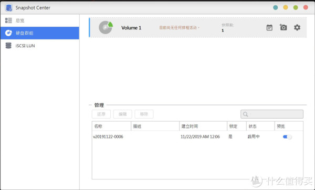The width and height of the screenshot is (315, 190).
Task: Take a snapshot with camera icon
Action: 283,27
